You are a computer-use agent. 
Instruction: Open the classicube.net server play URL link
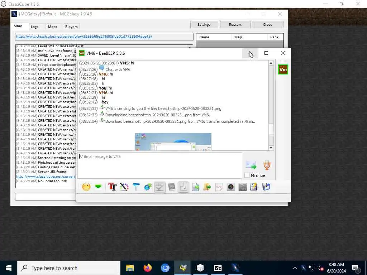tap(84, 37)
